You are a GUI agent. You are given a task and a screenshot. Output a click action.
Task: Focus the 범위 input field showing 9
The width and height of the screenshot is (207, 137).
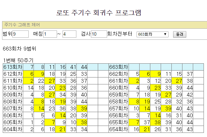20,34
